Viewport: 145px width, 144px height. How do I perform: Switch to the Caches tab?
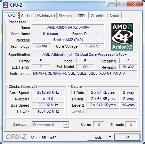27,16
